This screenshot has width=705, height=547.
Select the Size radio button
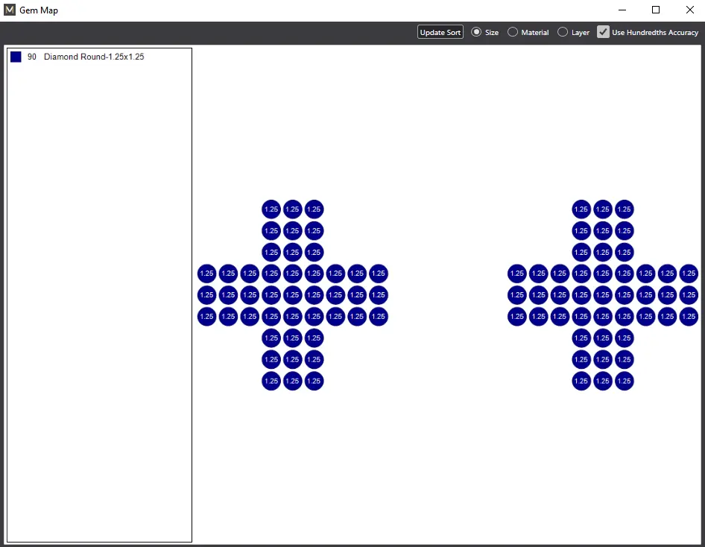pyautogui.click(x=477, y=32)
